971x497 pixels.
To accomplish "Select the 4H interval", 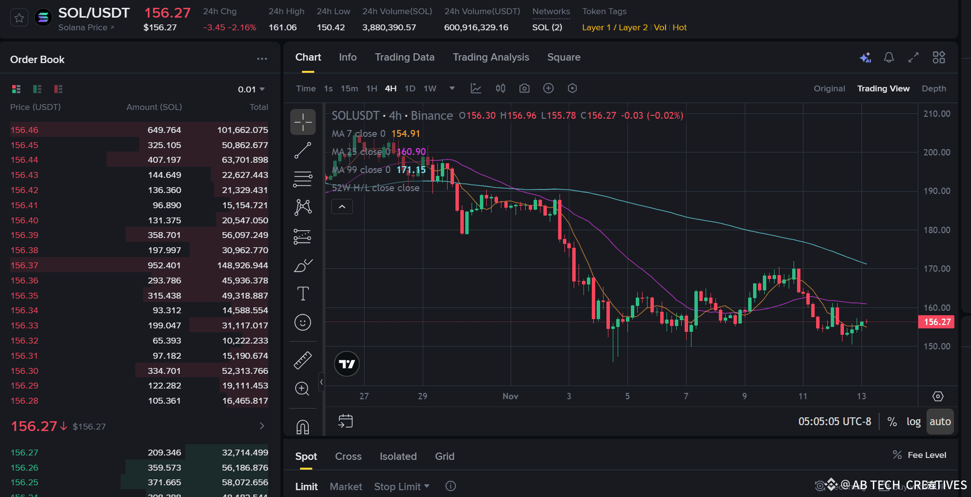I will (391, 88).
